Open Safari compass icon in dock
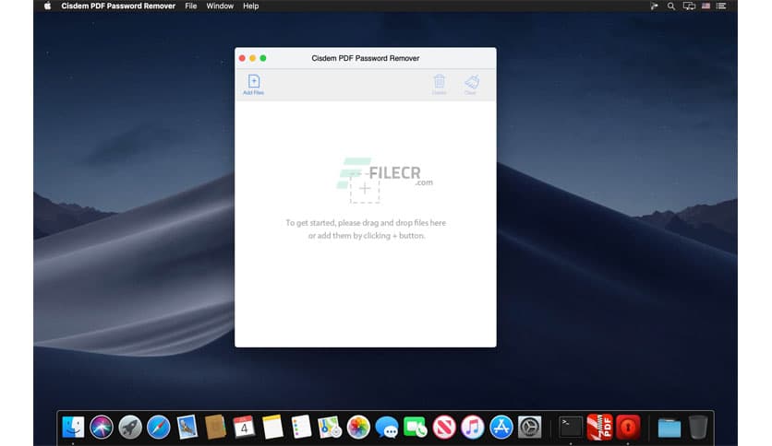Image resolution: width=772 pixels, height=446 pixels. [159, 427]
